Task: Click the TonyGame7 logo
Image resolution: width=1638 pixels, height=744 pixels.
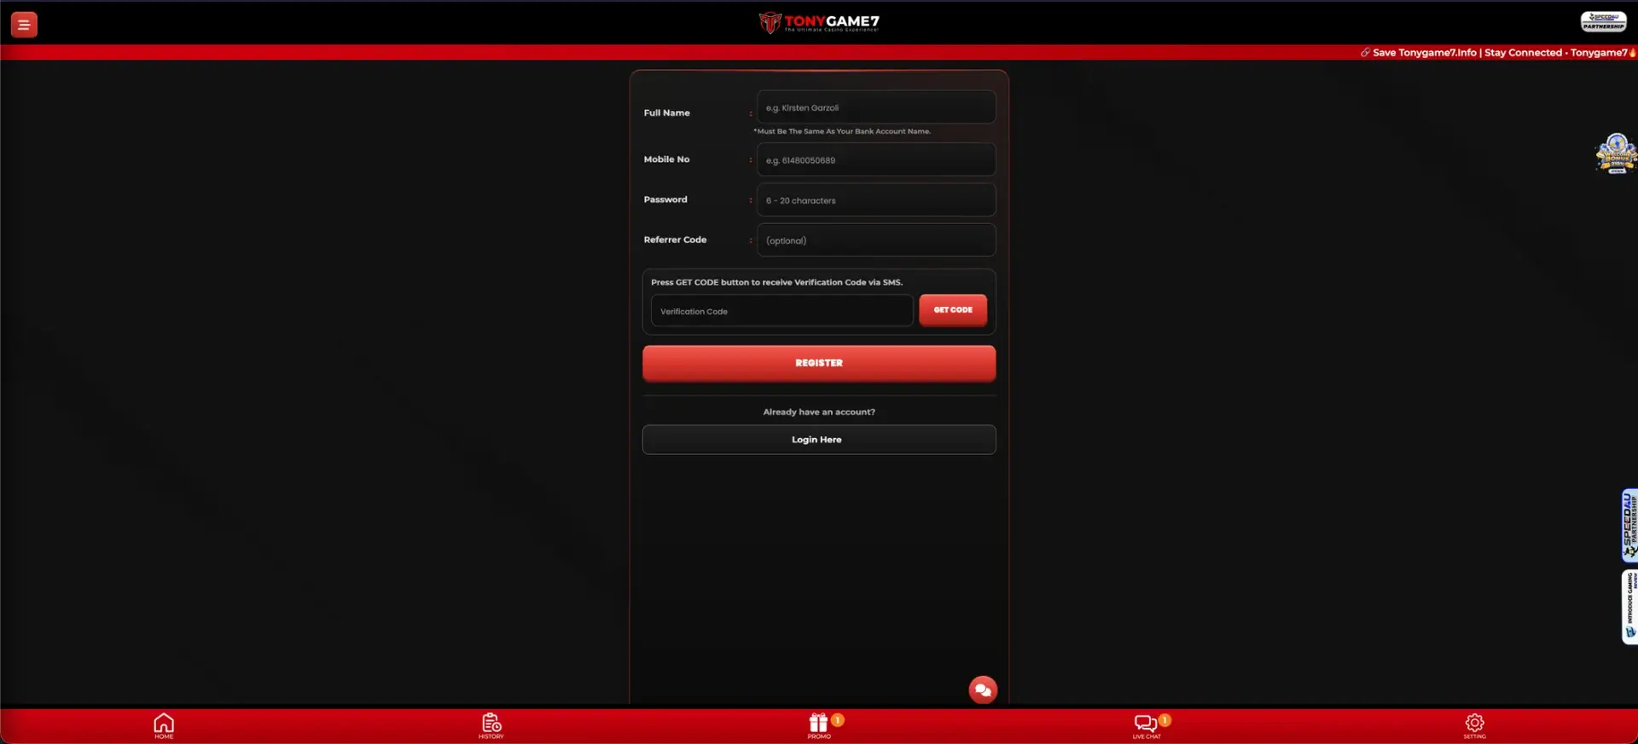Action: click(819, 22)
